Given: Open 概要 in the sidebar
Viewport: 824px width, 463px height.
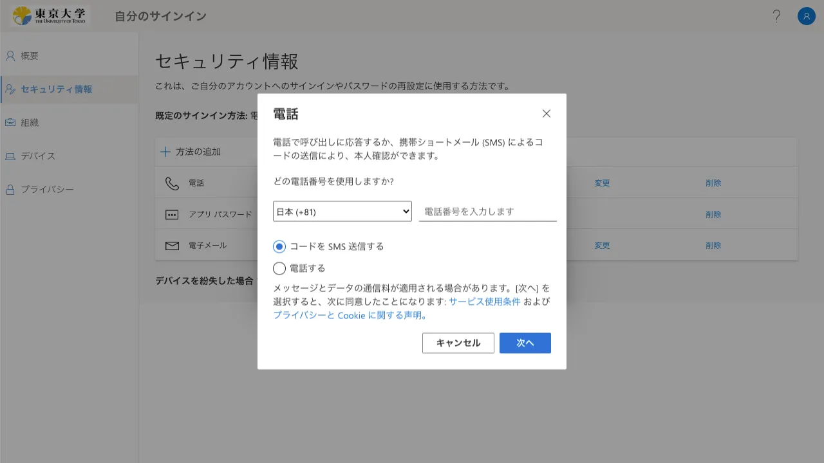Looking at the screenshot, I should tap(30, 56).
